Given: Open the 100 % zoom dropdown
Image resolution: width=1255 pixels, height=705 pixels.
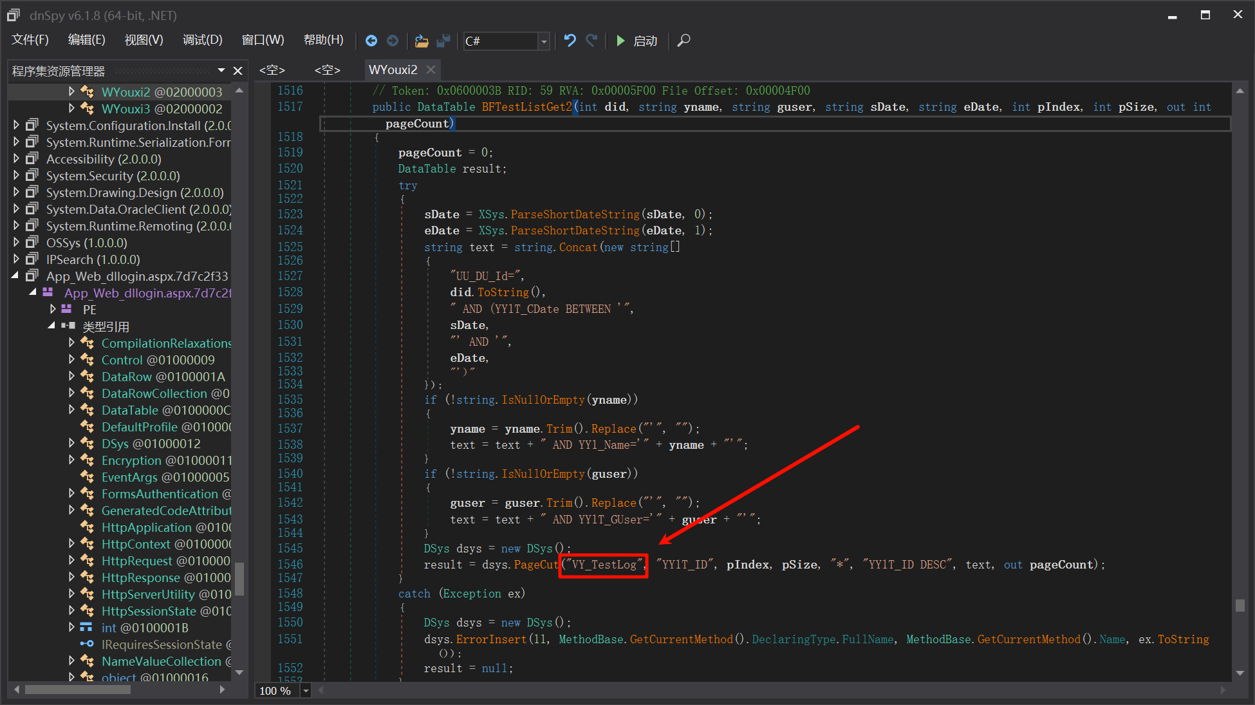Looking at the screenshot, I should click(x=306, y=691).
